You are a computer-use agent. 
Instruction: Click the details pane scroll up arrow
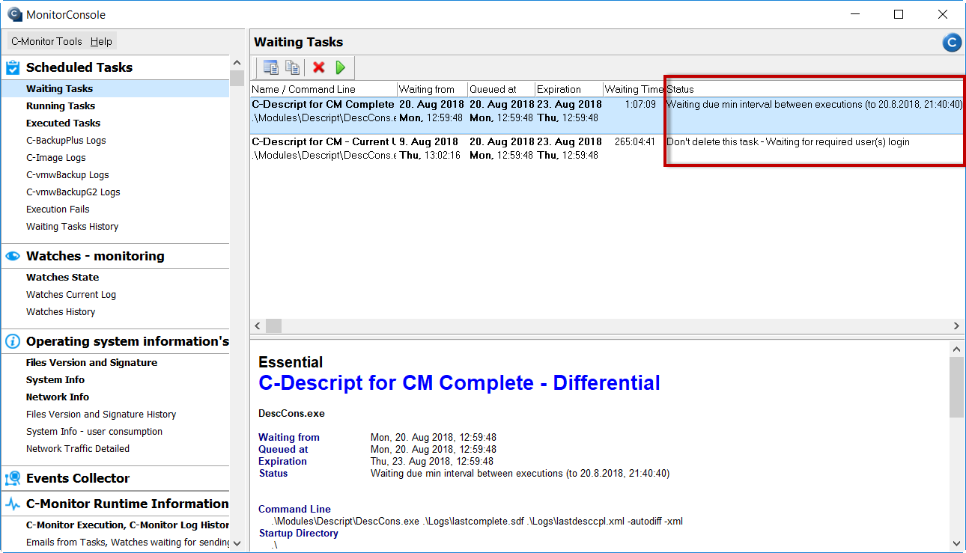(x=956, y=348)
